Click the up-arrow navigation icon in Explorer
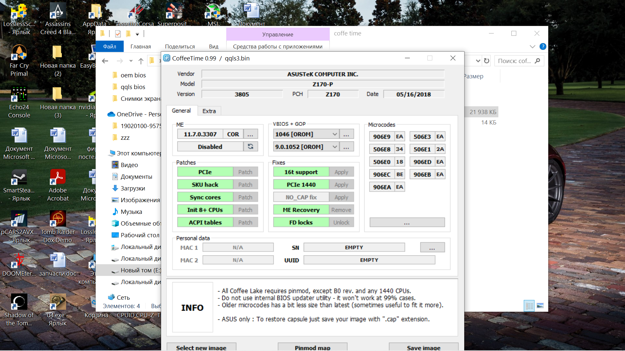The width and height of the screenshot is (625, 351). click(141, 61)
